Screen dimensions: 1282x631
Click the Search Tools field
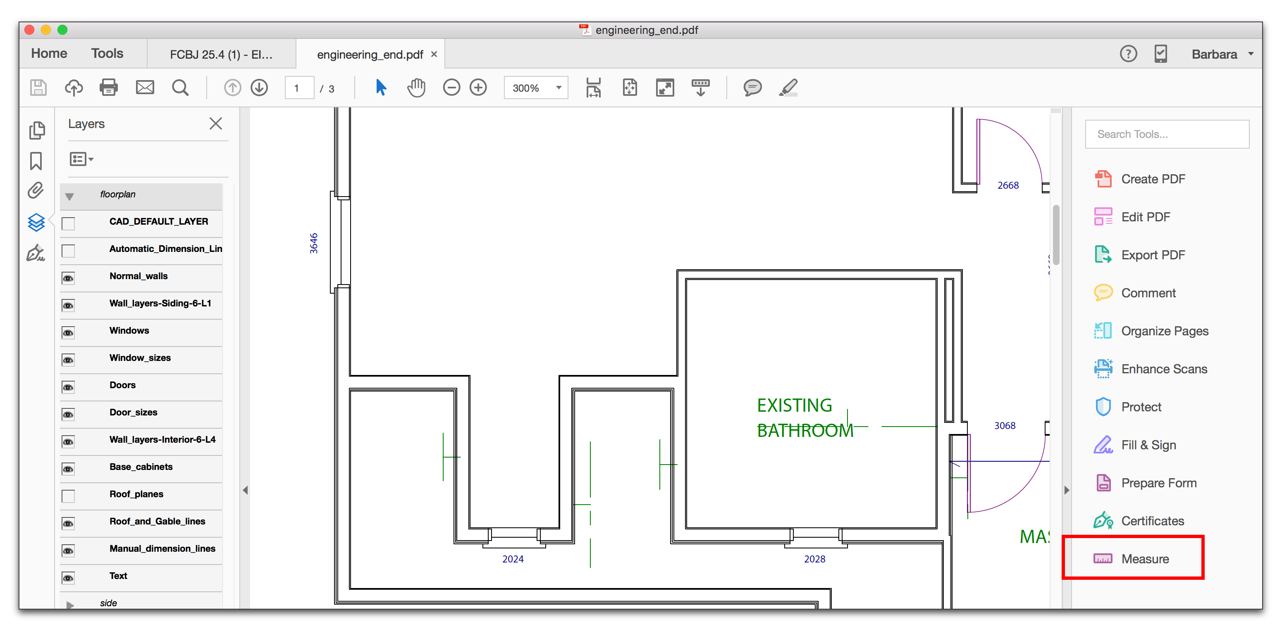tap(1167, 134)
